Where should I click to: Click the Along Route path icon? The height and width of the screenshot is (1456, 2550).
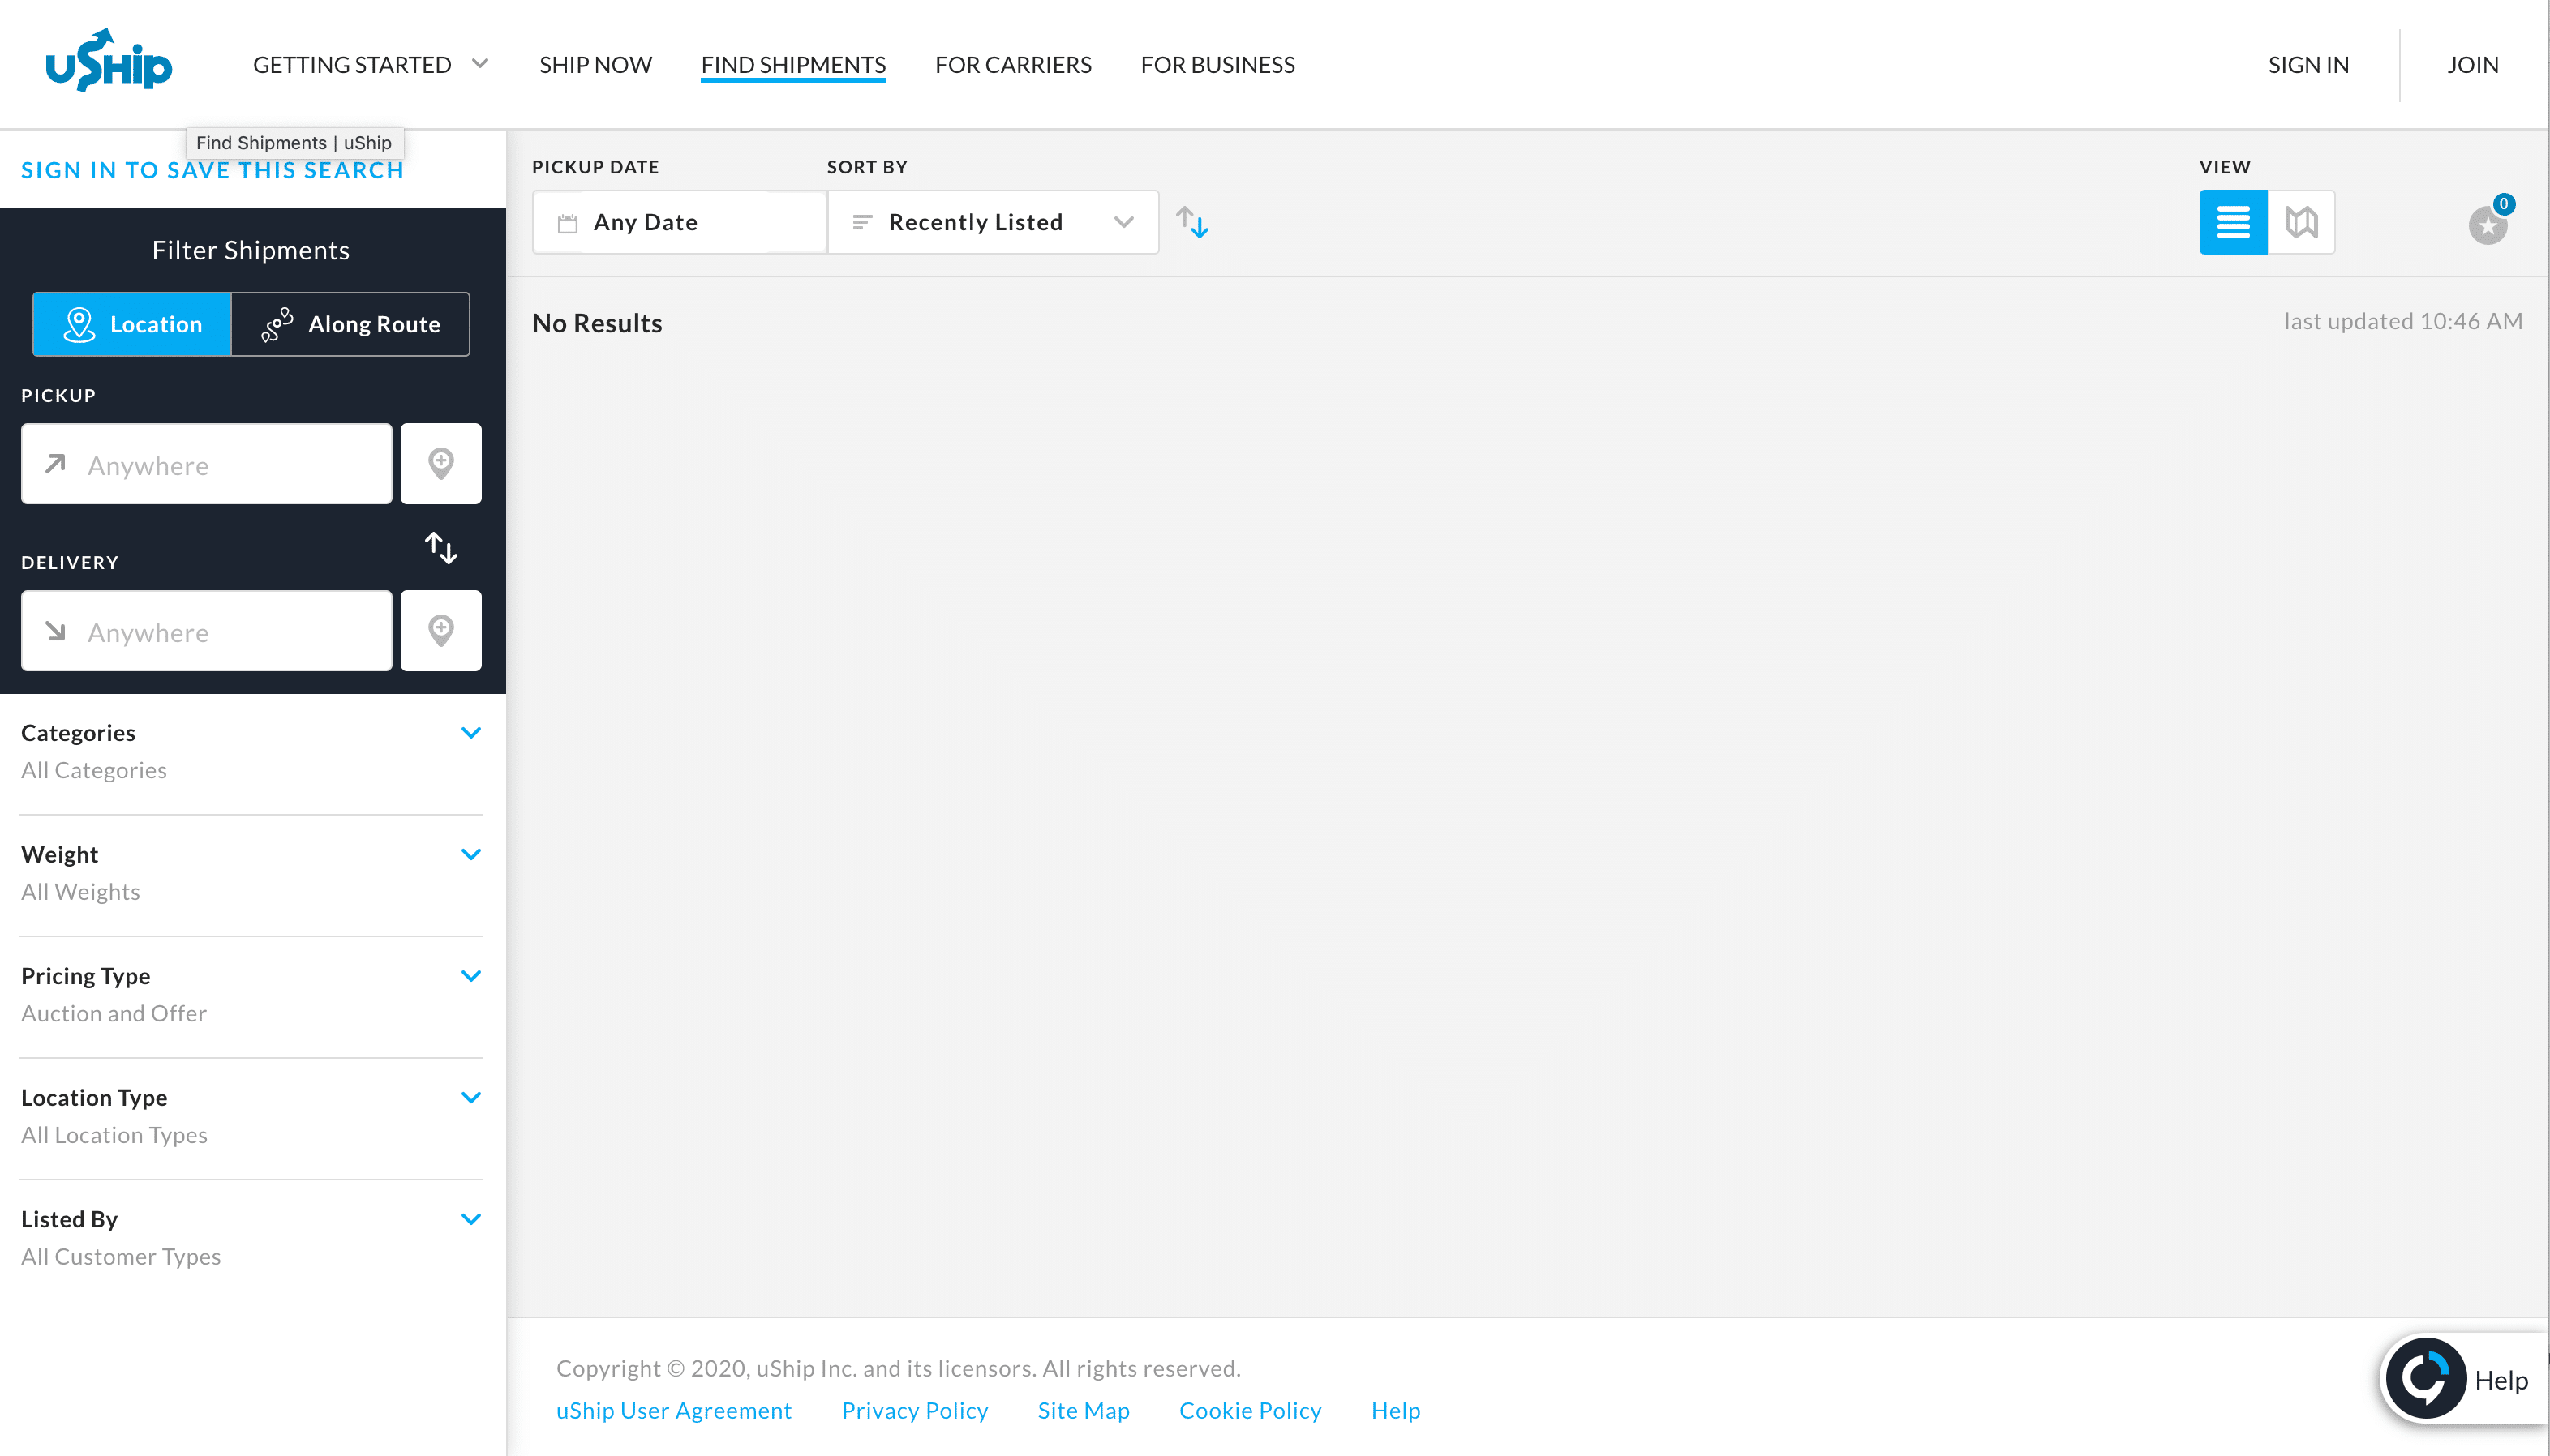(x=277, y=324)
